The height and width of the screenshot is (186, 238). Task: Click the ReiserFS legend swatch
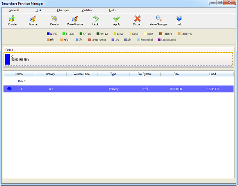[x=179, y=34]
